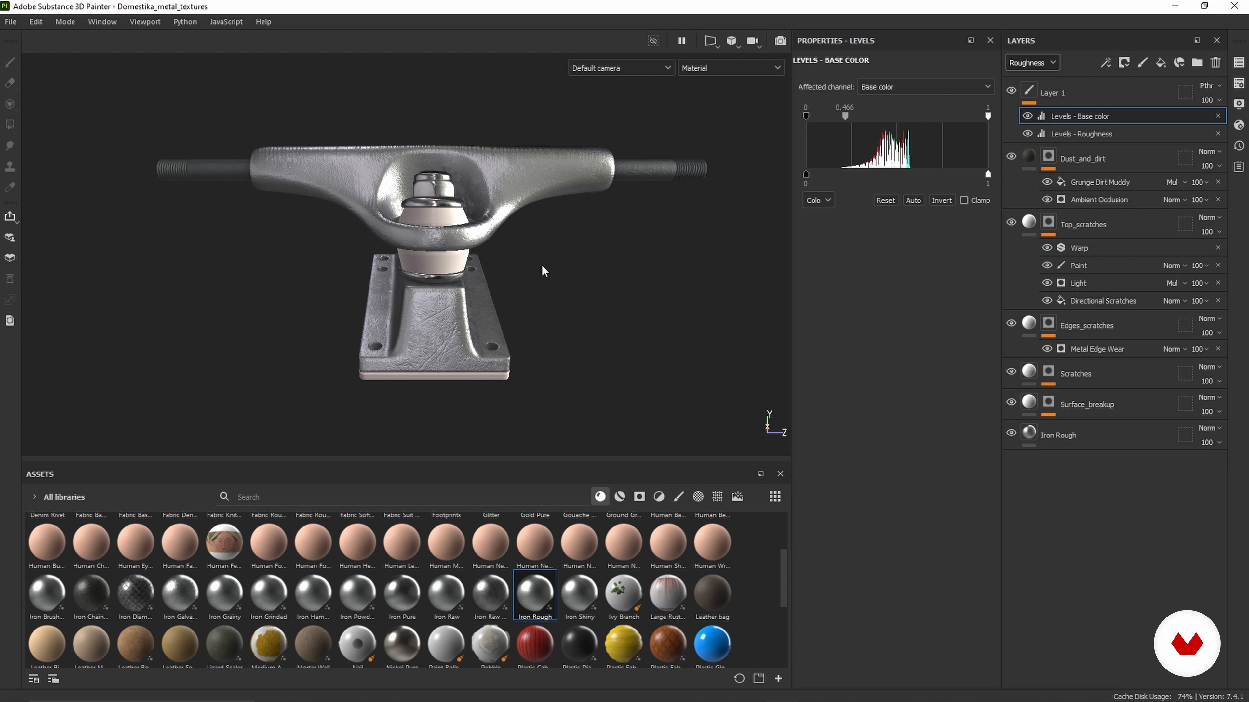
Task: Select the Smudge tool in left toolbar
Action: [10, 145]
